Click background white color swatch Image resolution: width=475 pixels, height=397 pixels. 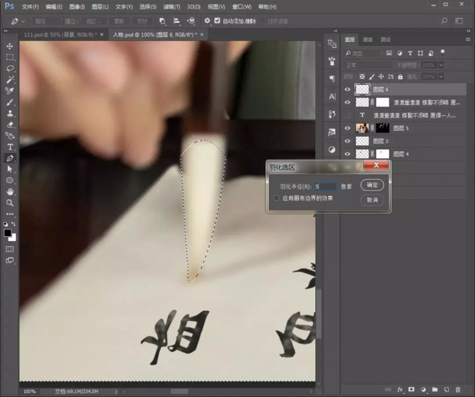(x=13, y=238)
